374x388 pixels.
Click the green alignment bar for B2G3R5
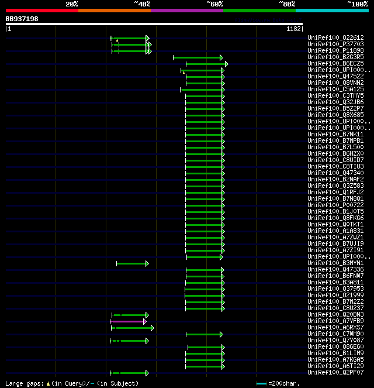(x=197, y=58)
